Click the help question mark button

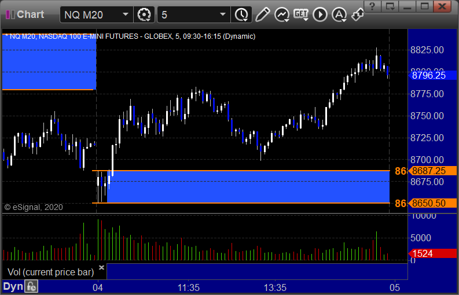[x=372, y=6]
